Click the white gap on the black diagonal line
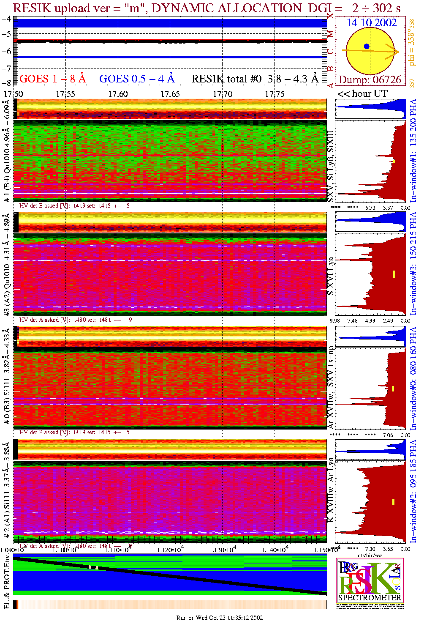The image size is (424, 624). click(x=94, y=567)
